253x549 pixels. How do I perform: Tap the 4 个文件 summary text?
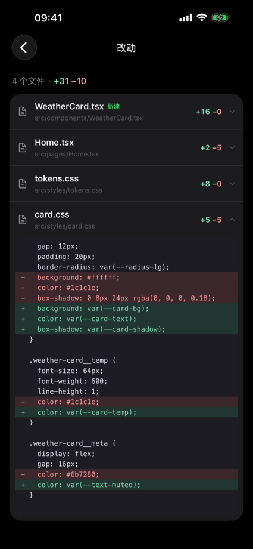click(x=29, y=81)
